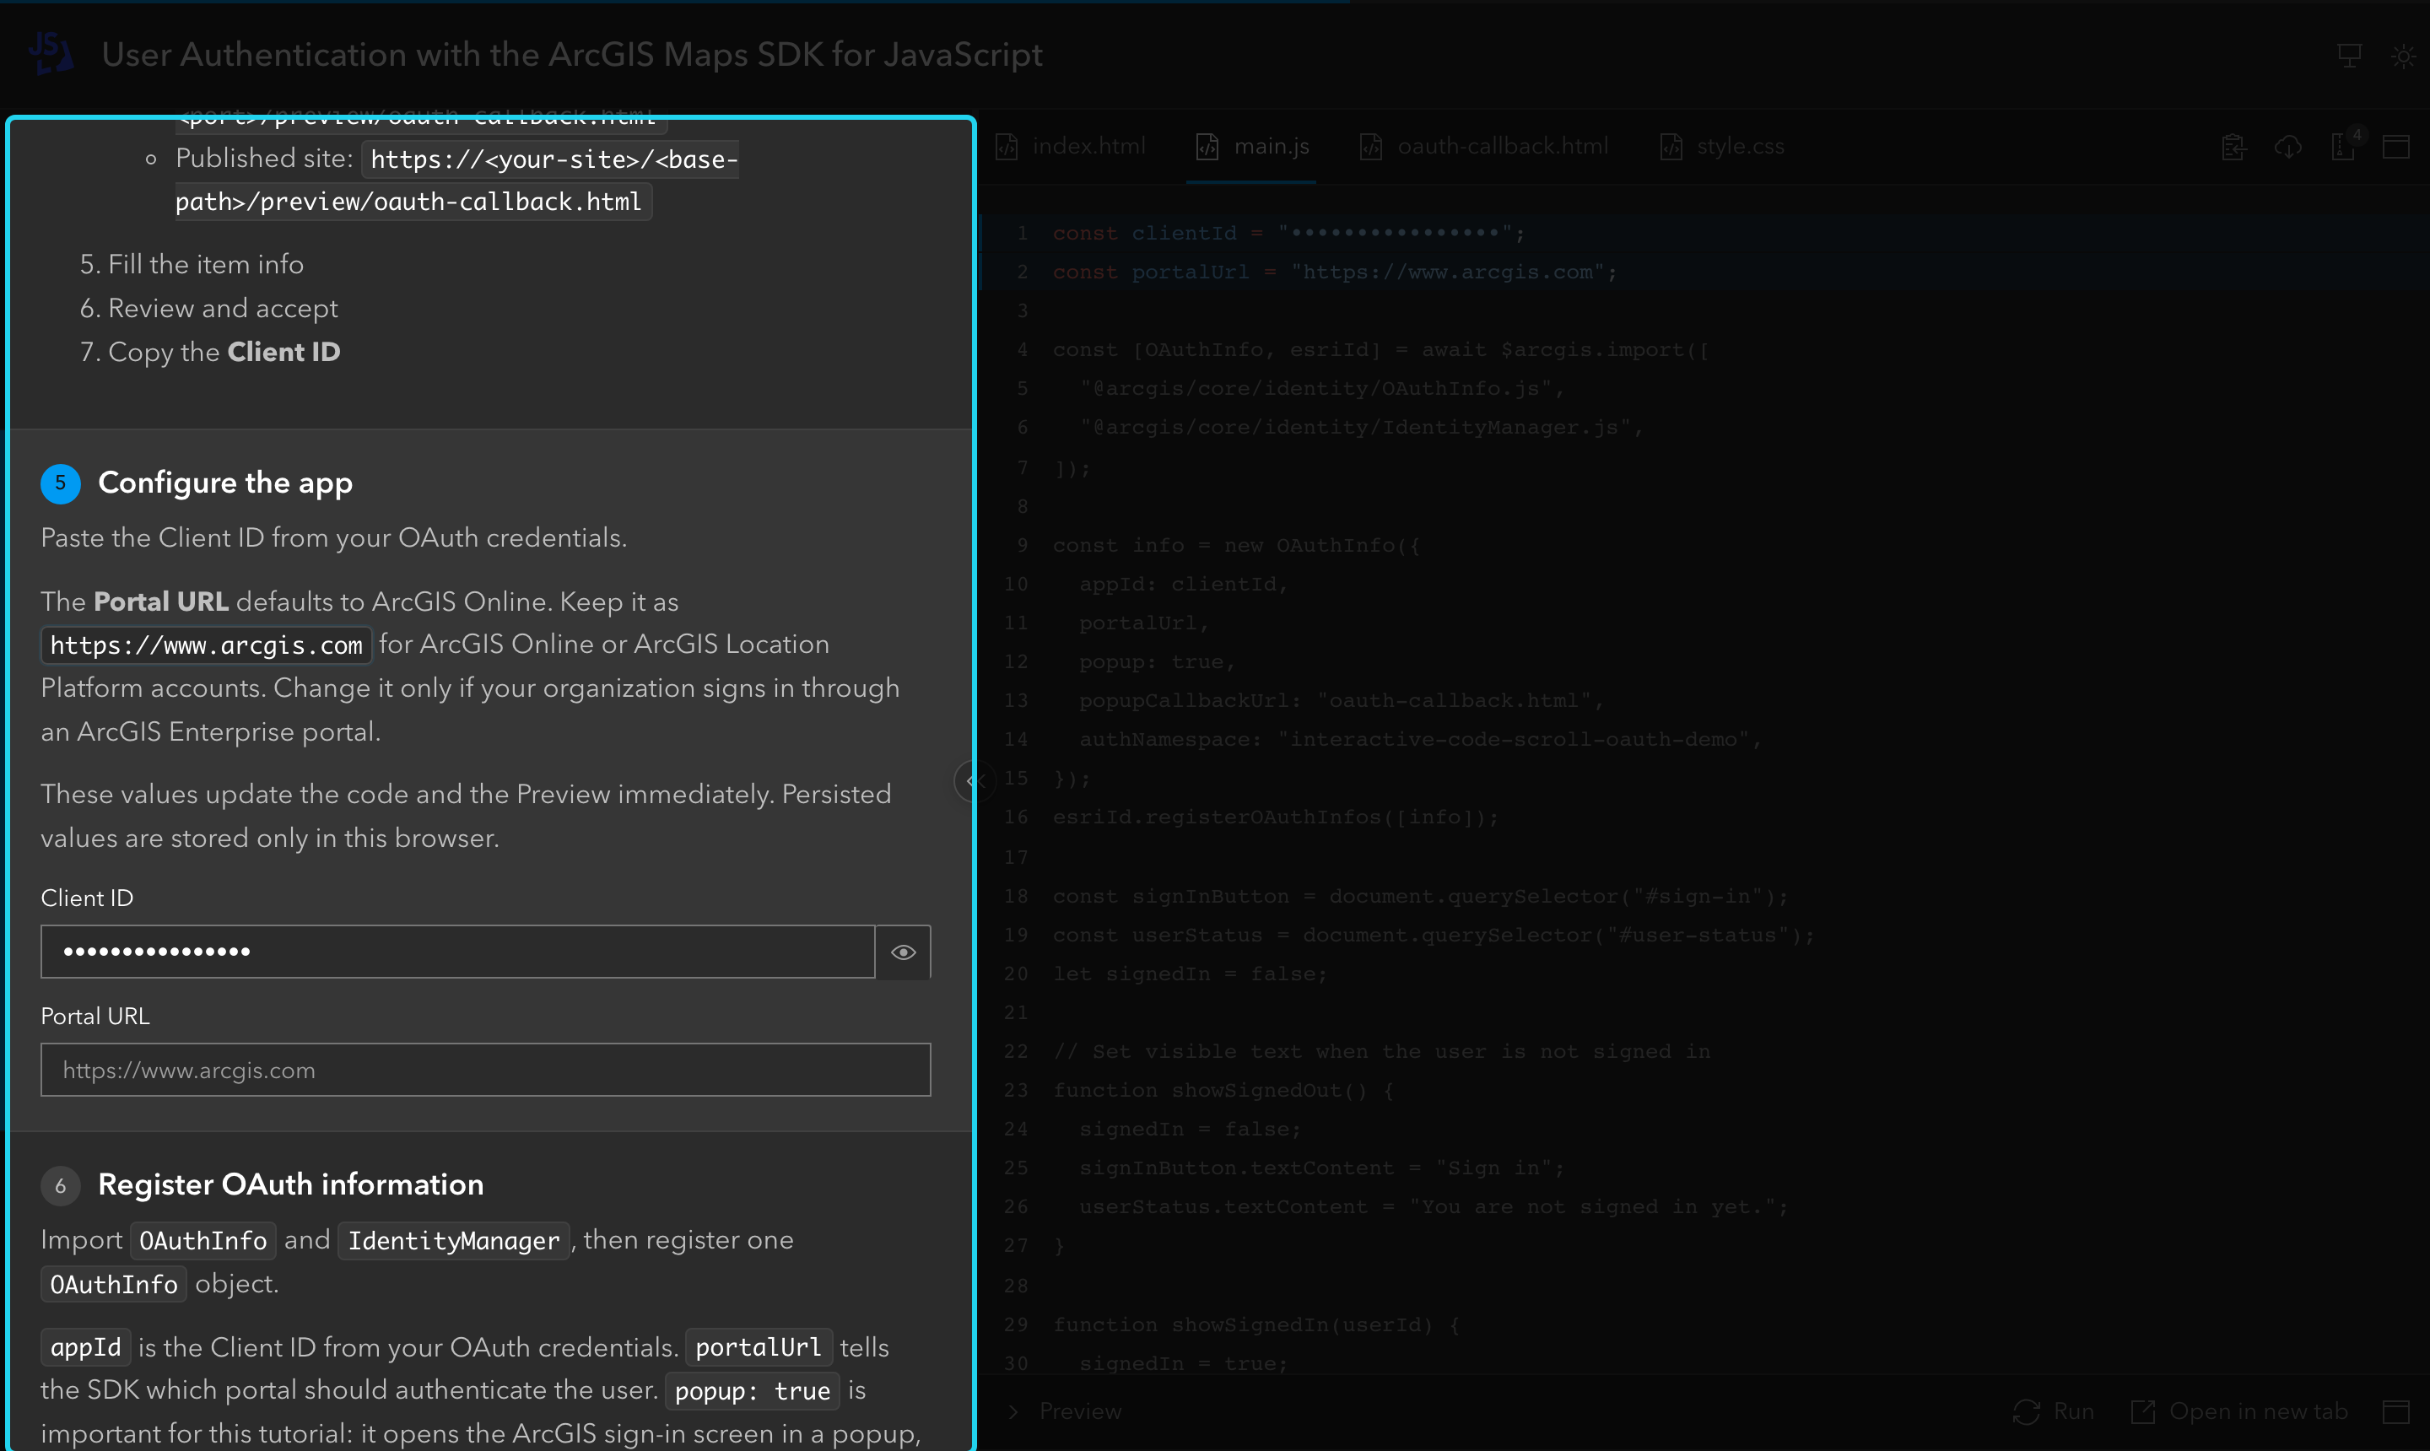Viewport: 2430px width, 1451px height.
Task: Click the 'Configure the app' heading
Action: click(226, 483)
